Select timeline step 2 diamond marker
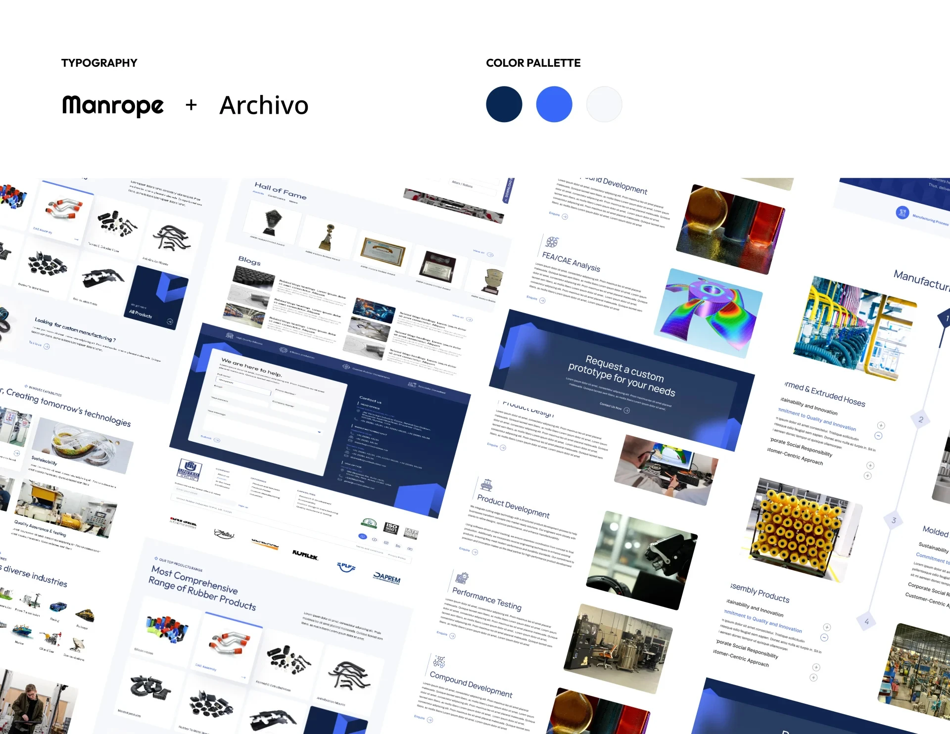 [x=921, y=419]
